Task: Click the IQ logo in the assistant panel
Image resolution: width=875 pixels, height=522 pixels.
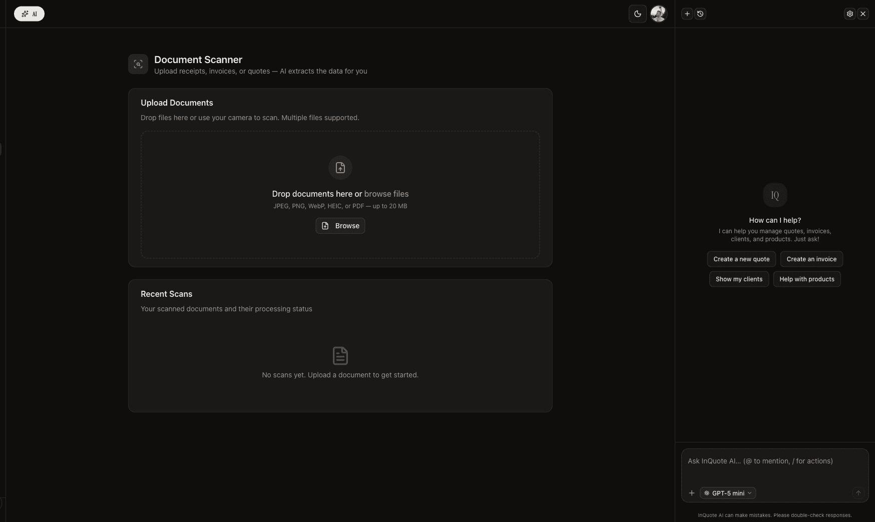Action: [x=775, y=195]
